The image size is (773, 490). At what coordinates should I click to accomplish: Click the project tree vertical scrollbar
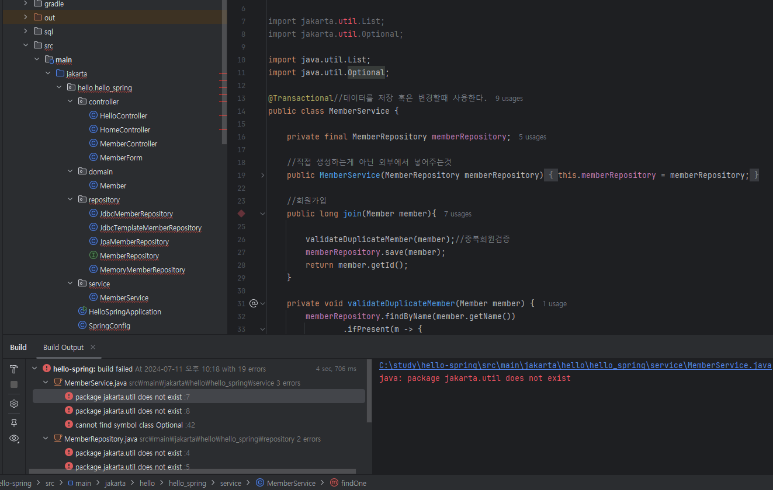[x=224, y=72]
